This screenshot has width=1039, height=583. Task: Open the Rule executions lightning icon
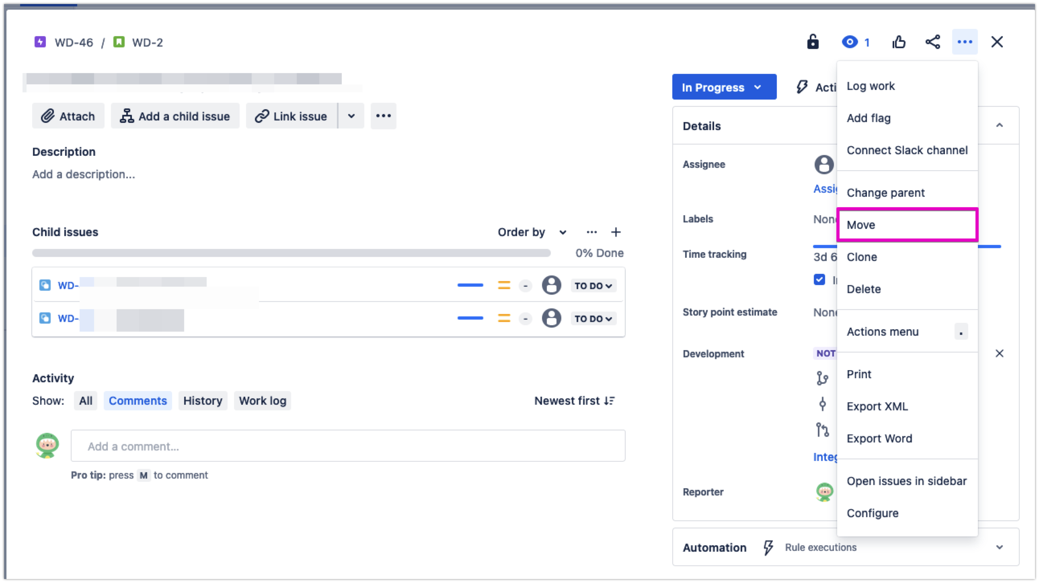point(768,547)
